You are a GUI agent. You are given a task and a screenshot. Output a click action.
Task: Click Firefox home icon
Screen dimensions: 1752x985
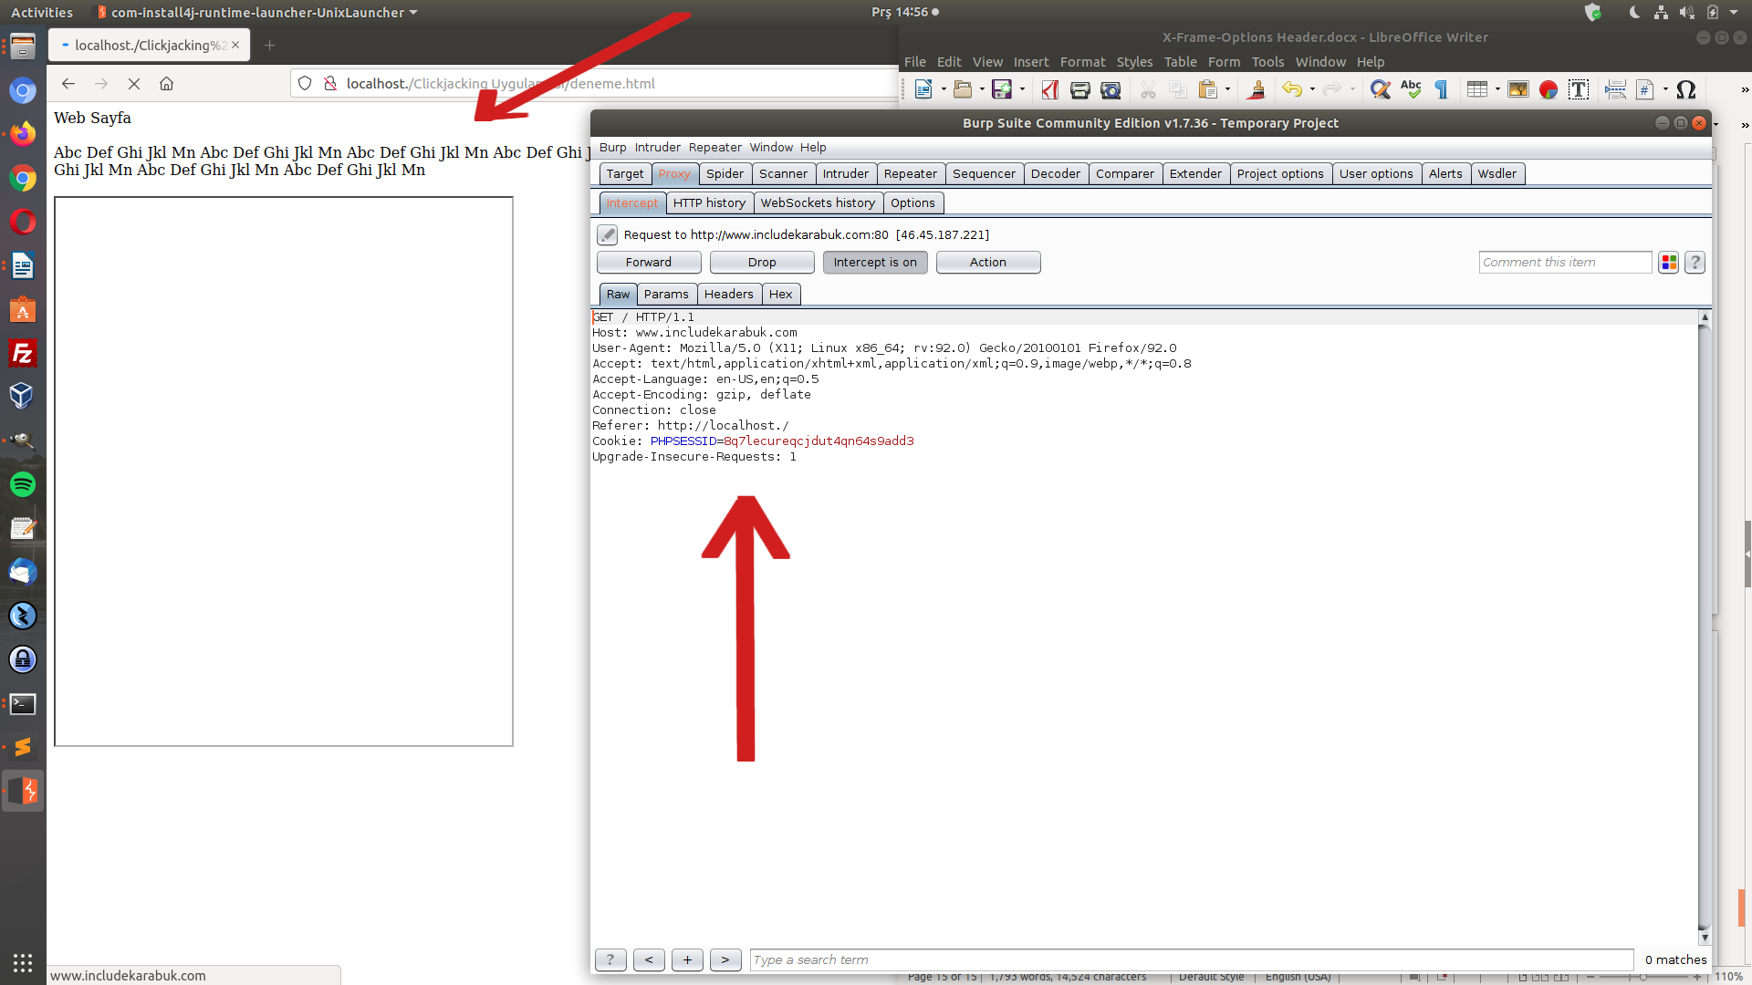[166, 84]
